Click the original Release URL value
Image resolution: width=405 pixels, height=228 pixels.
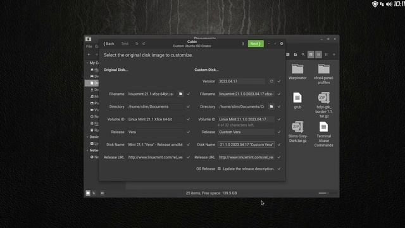pos(155,157)
